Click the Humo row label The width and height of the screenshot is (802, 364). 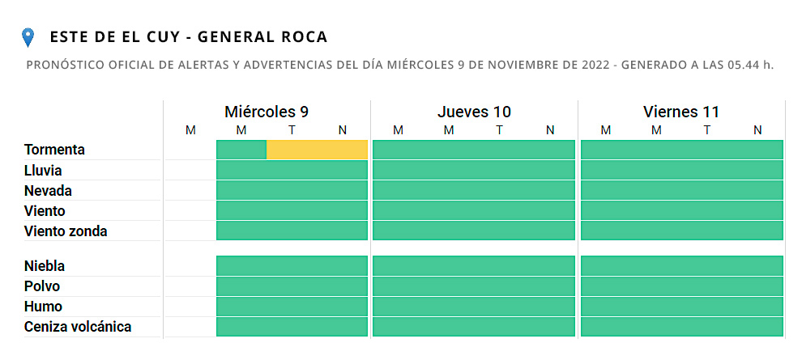[x=44, y=307]
